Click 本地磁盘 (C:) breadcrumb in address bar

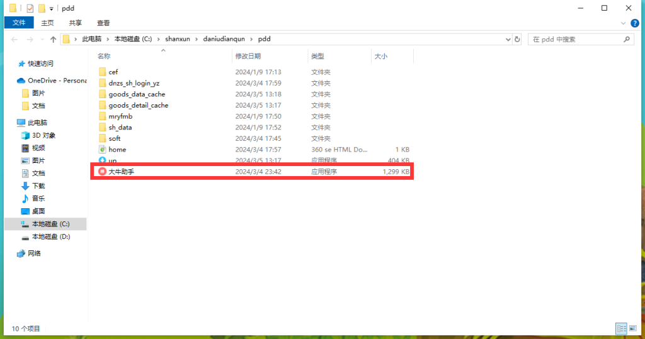(x=133, y=39)
